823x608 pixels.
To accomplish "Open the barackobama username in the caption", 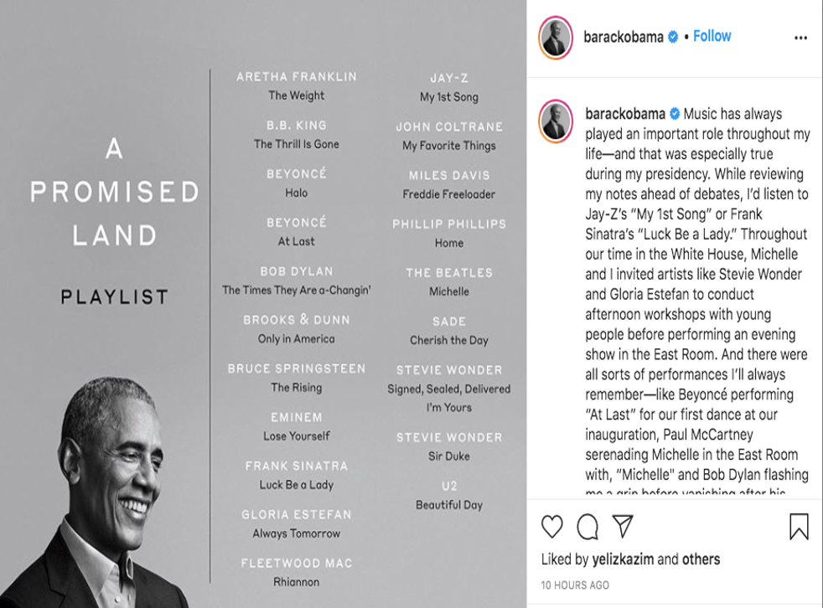I will pos(624,114).
